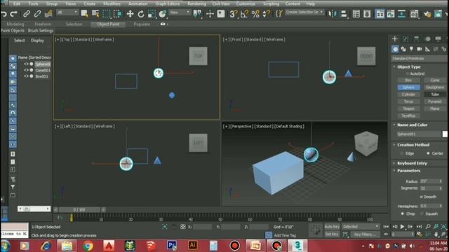This screenshot has height=252, width=449.
Task: Open Create Selection Set dropdown
Action: (x=304, y=13)
